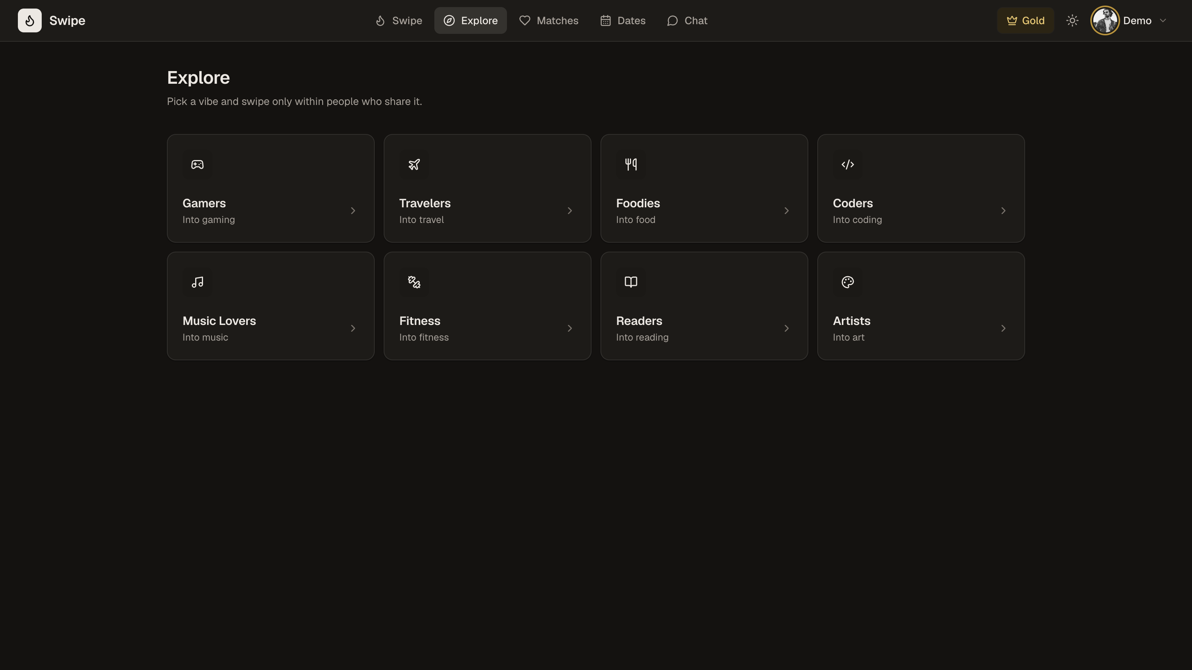Open the Travelers vibe title
Image resolution: width=1192 pixels, height=670 pixels.
point(425,204)
